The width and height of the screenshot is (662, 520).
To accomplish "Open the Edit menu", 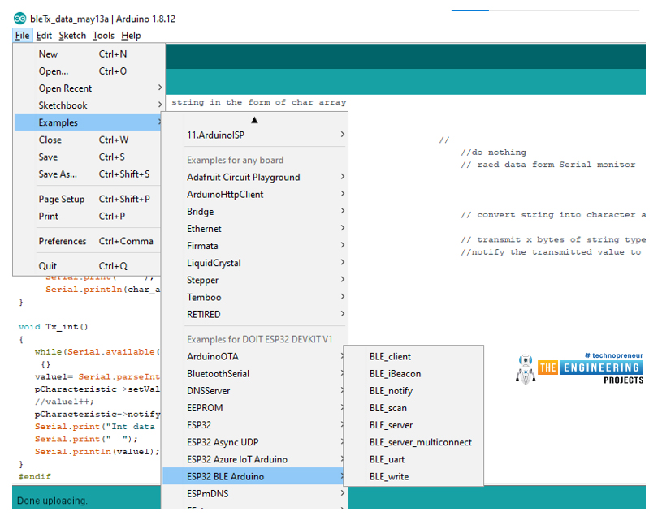I will pos(44,36).
